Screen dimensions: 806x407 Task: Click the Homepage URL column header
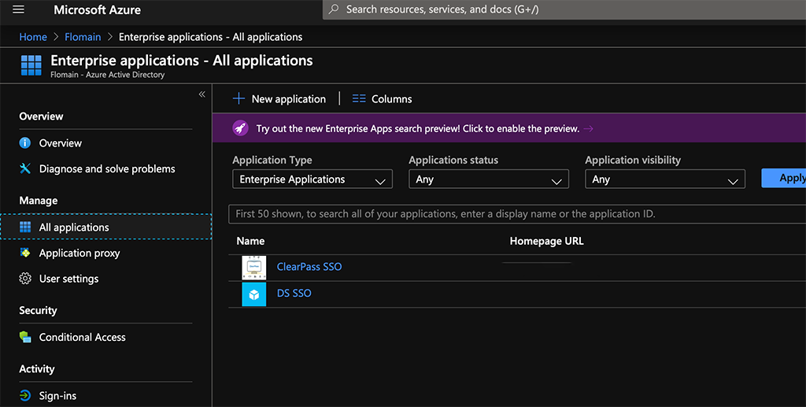[547, 241]
